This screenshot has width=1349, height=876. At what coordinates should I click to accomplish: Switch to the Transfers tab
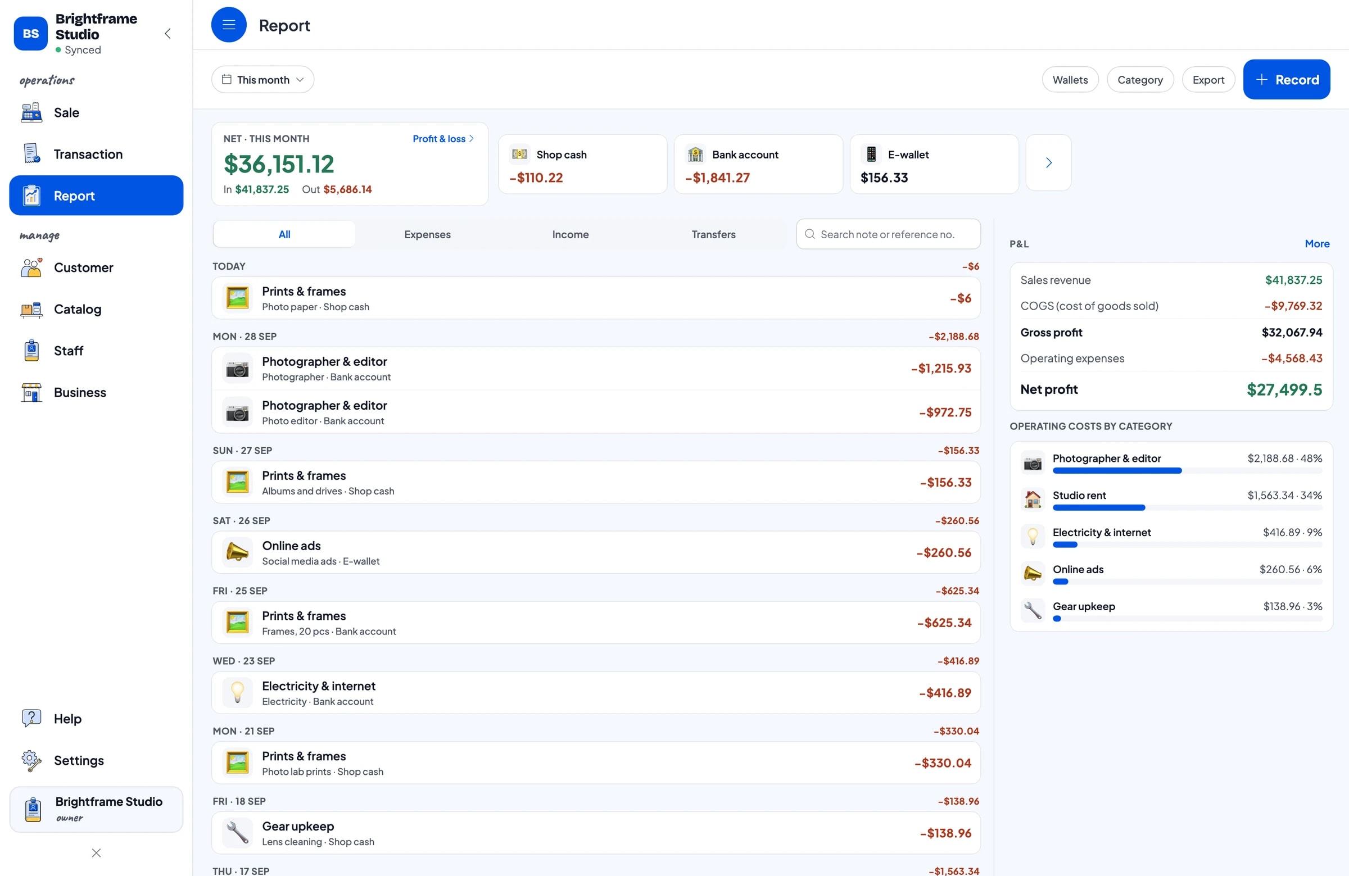pos(713,234)
